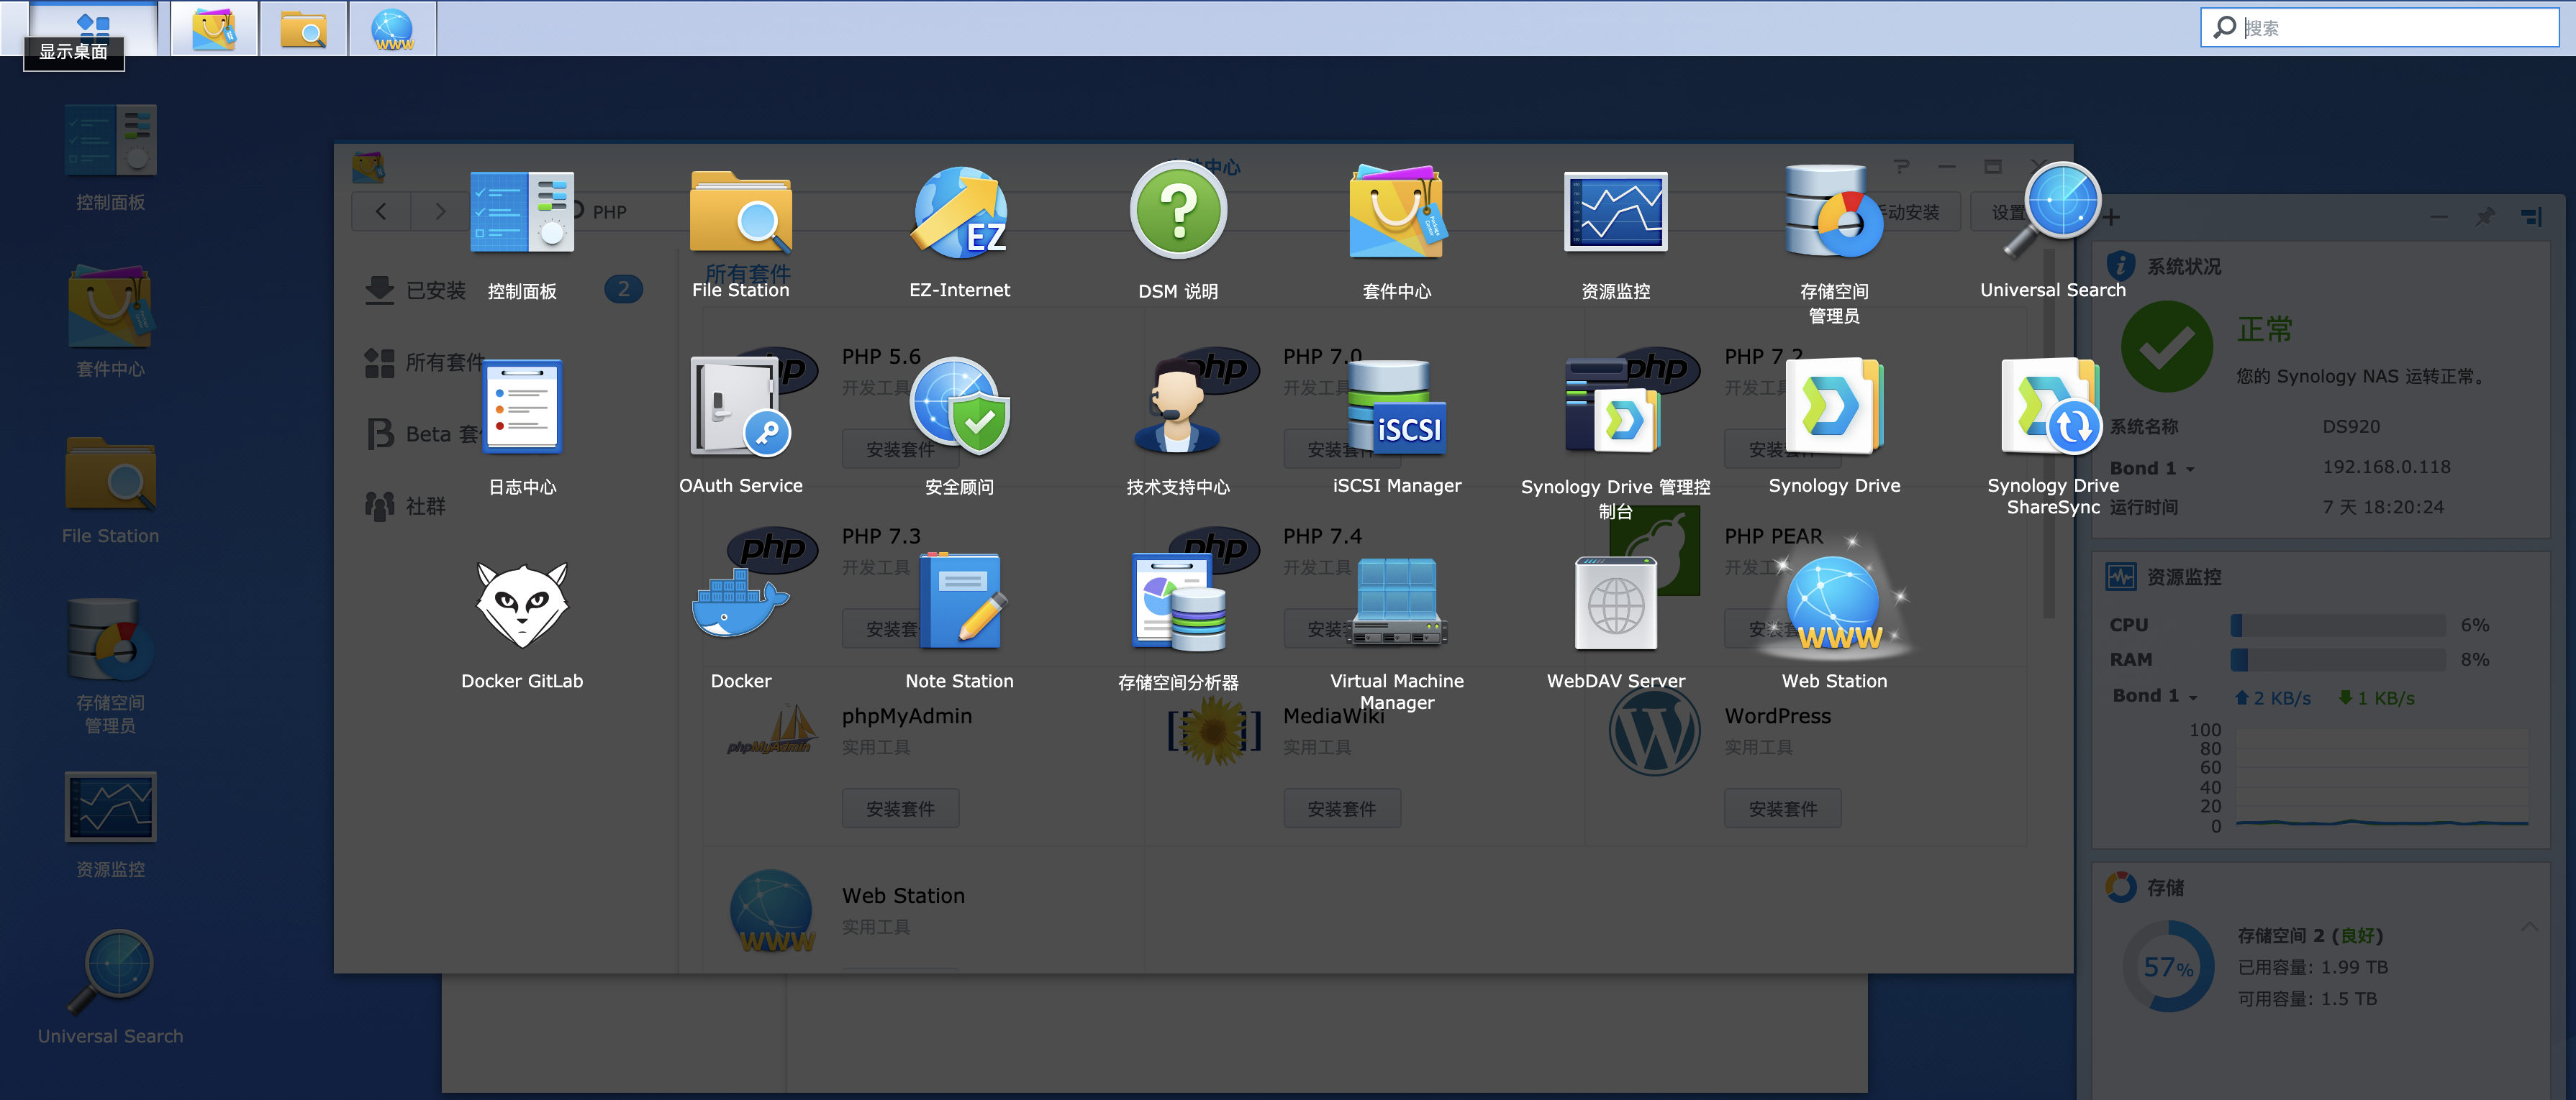The height and width of the screenshot is (1100, 2576).
Task: Switch to File Station taskbar item
Action: (303, 28)
